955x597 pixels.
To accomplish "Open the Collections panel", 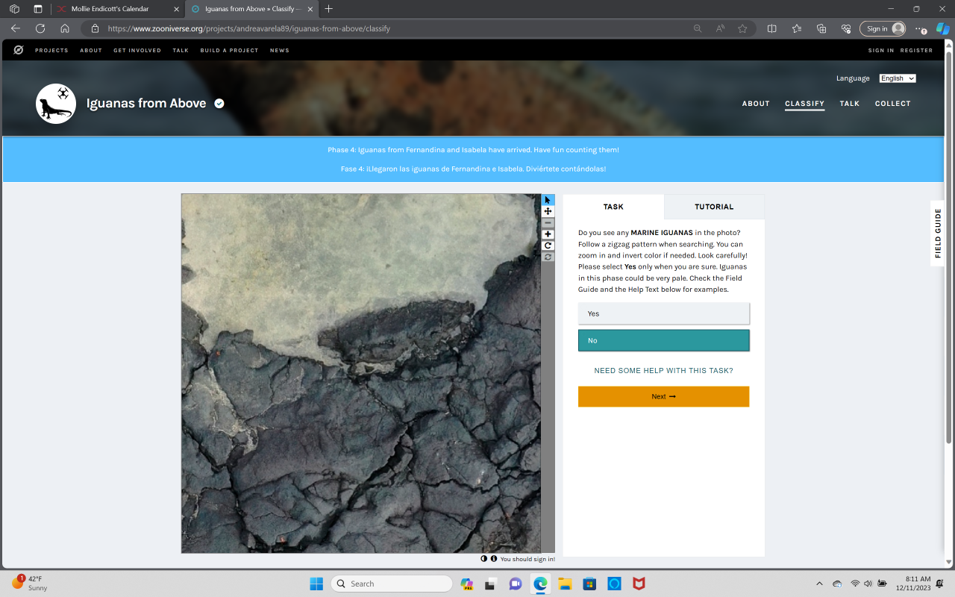I will [x=821, y=28].
